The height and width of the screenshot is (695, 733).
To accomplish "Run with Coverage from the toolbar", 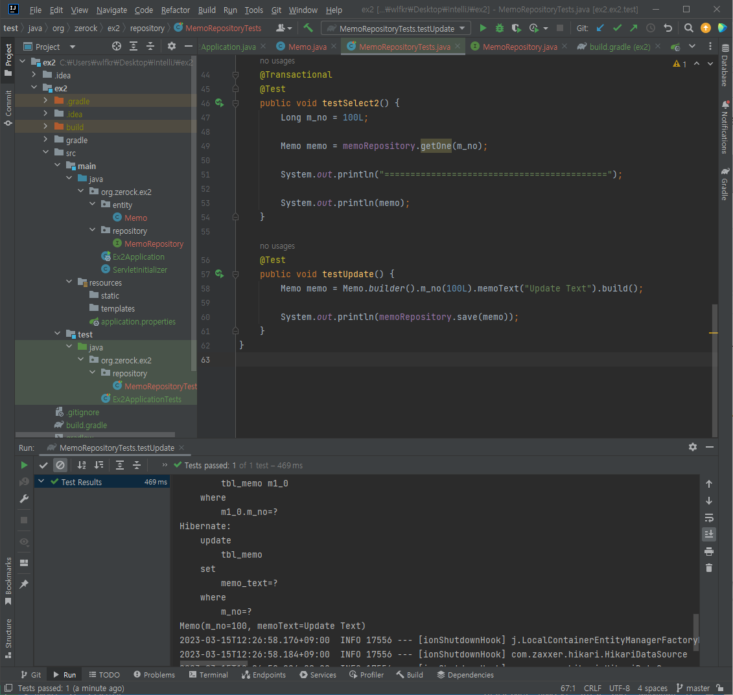I will tap(516, 28).
